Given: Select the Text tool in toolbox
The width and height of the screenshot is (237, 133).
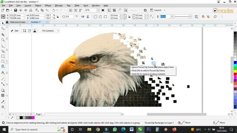Looking at the screenshot, I should [x=3, y=73].
